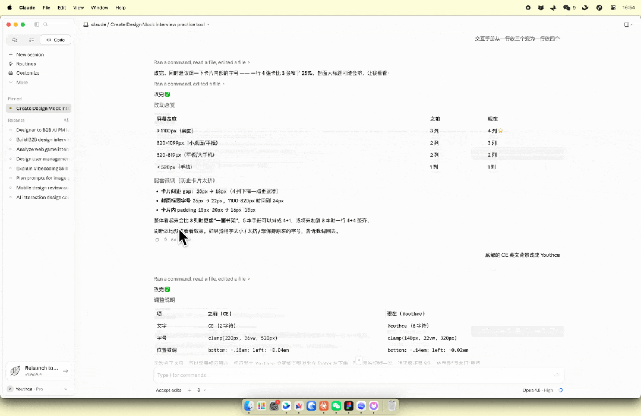
Task: Expand the More section
Action: coord(22,82)
